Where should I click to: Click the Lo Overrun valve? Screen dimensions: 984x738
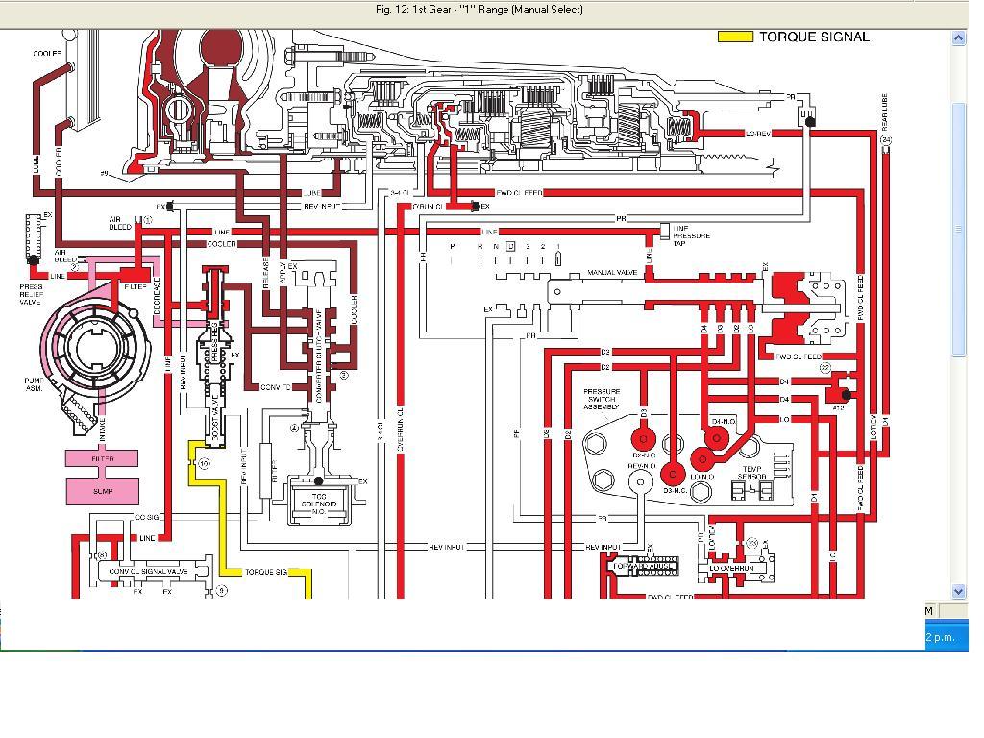pos(732,568)
